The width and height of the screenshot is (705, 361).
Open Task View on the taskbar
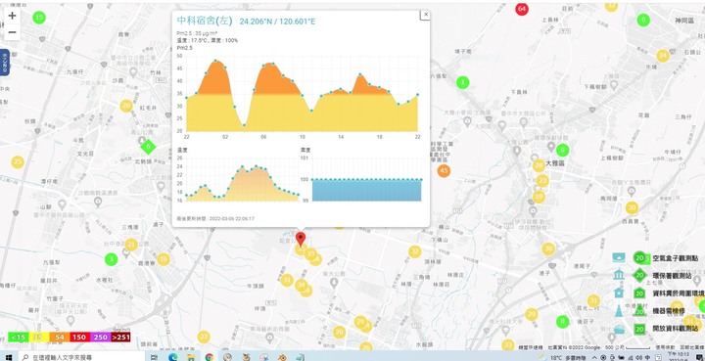(x=154, y=357)
